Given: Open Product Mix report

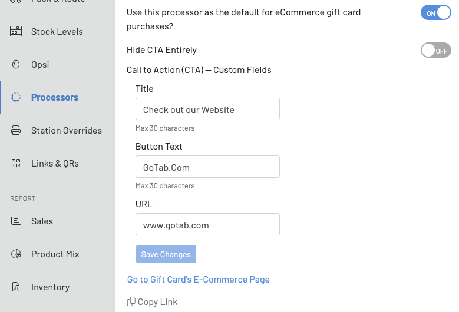Looking at the screenshot, I should click(55, 254).
